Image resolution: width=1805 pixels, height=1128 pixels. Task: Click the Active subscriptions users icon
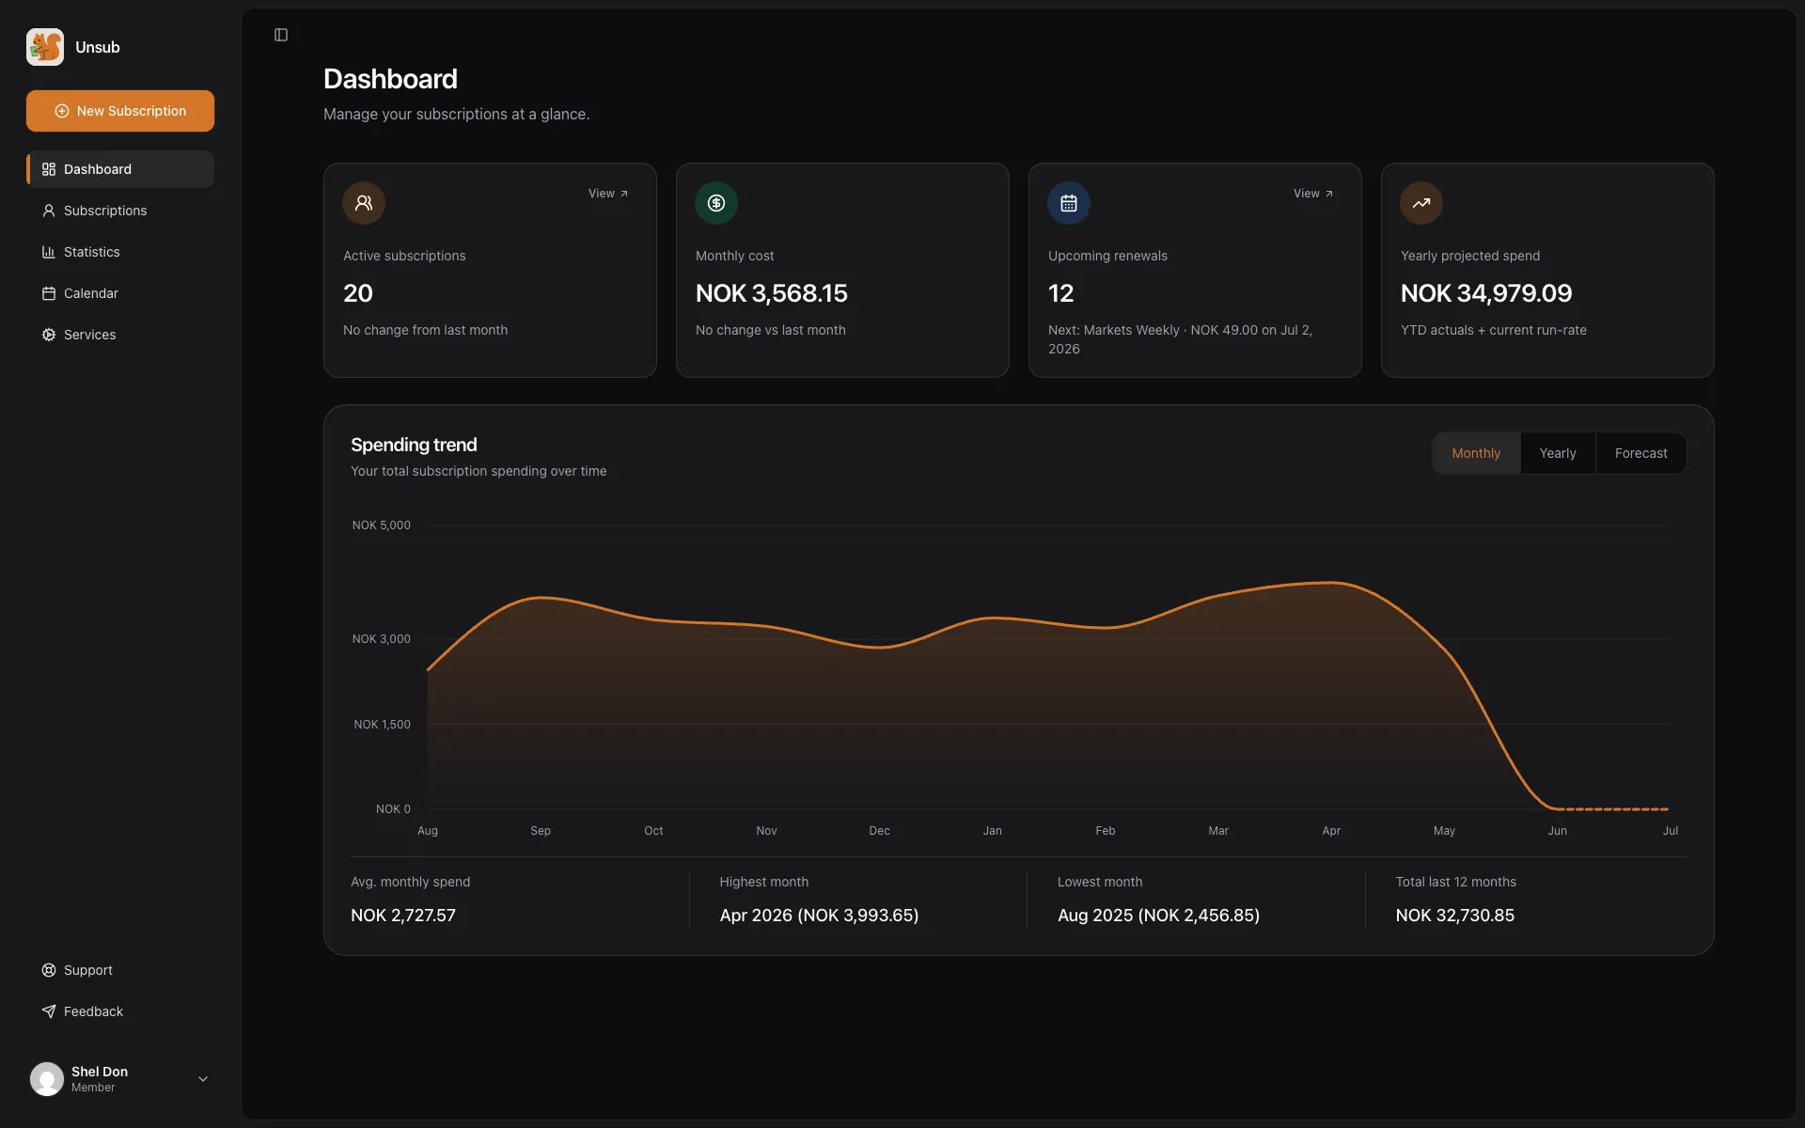[x=364, y=203]
